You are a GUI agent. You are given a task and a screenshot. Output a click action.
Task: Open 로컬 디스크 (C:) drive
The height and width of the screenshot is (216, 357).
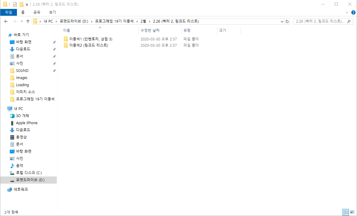click(29, 173)
